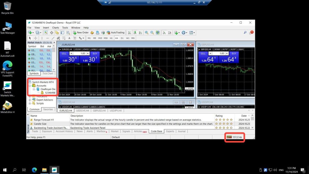Toggle Auto Scroll chart icon
Image resolution: width=309 pixels, height=174 pixels.
point(164,33)
